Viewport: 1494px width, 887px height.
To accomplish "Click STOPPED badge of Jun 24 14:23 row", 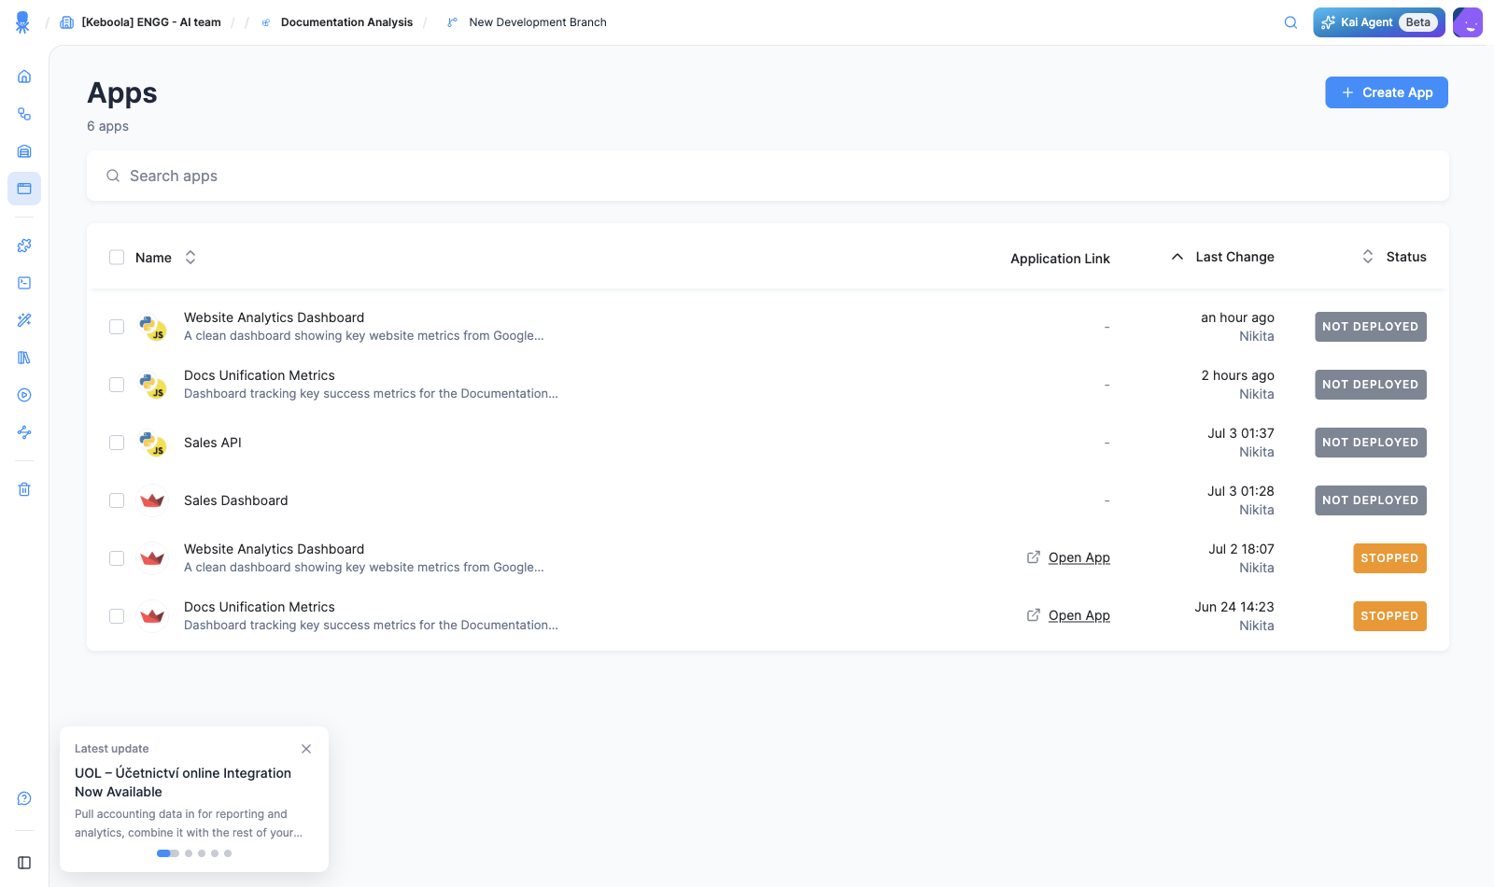I will click(1389, 616).
